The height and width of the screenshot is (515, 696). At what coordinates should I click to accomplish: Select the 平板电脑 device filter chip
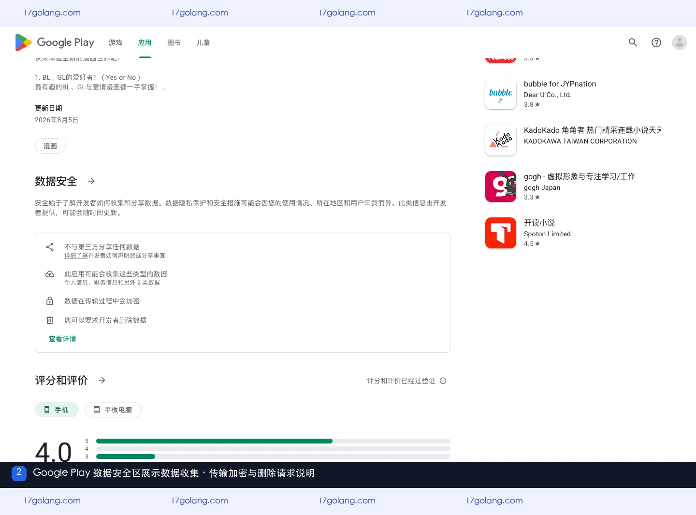tap(113, 410)
